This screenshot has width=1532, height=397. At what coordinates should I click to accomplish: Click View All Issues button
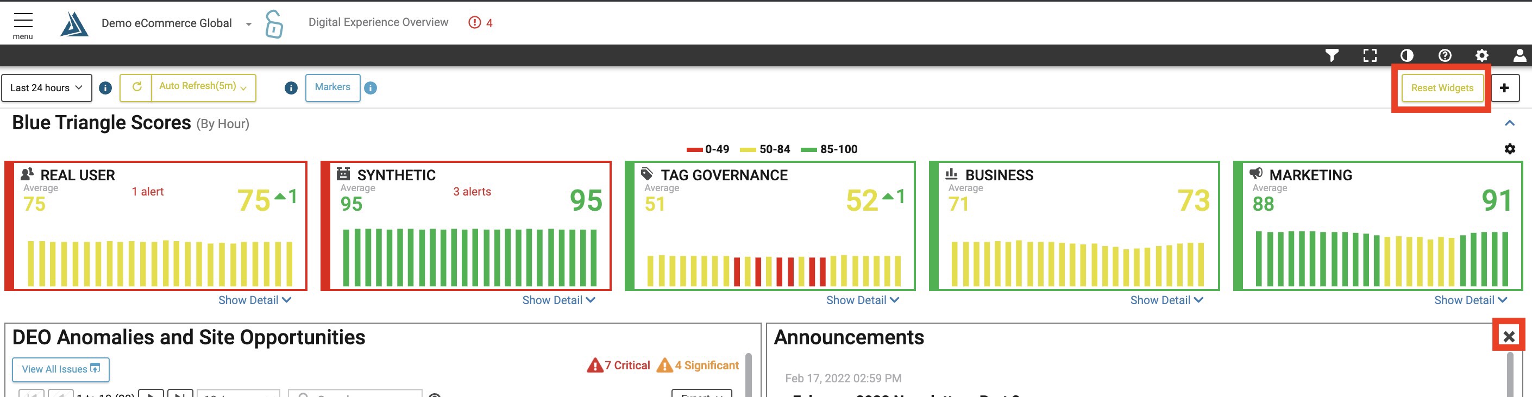point(61,370)
